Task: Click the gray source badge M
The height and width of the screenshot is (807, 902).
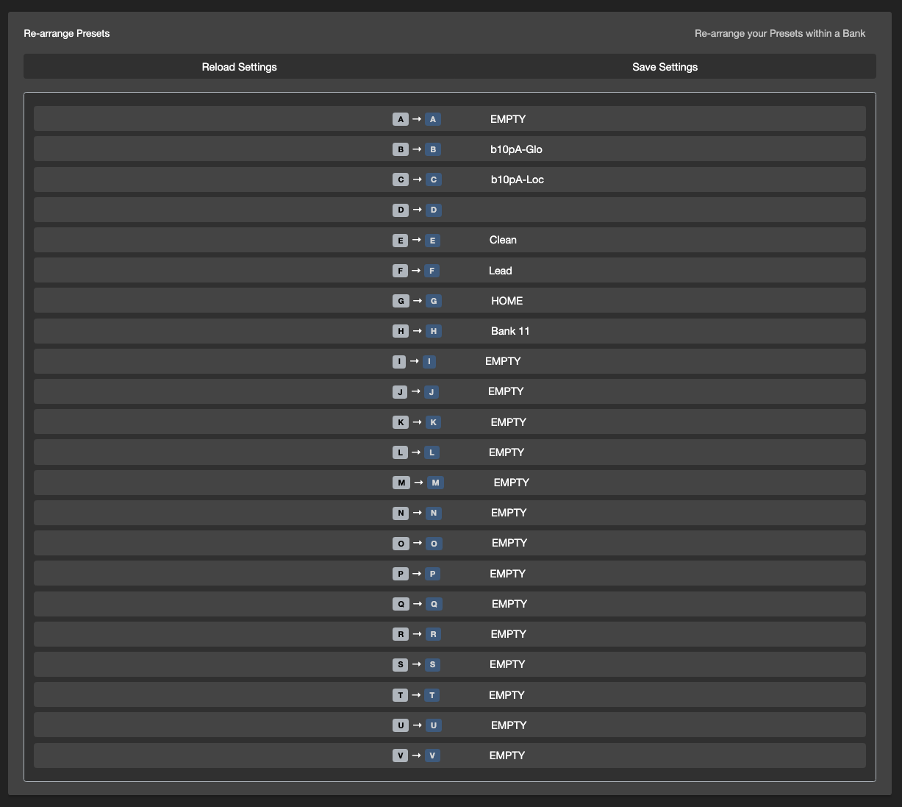Action: pyautogui.click(x=401, y=483)
